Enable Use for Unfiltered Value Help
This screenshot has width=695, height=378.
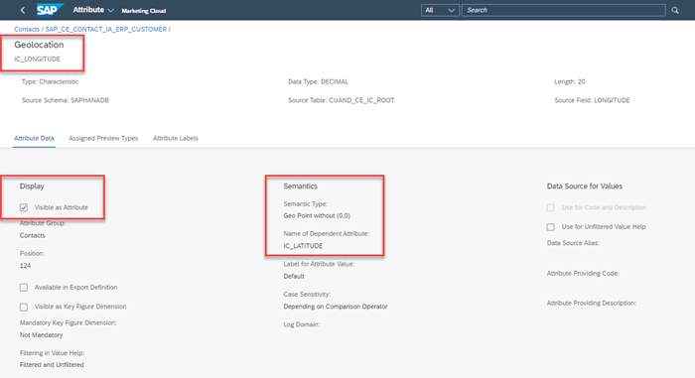pyautogui.click(x=550, y=227)
